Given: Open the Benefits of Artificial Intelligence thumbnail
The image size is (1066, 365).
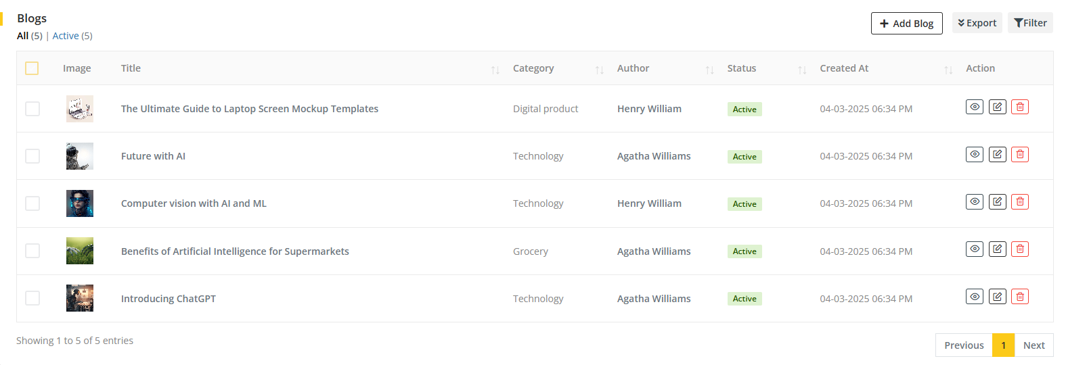Looking at the screenshot, I should pos(80,251).
